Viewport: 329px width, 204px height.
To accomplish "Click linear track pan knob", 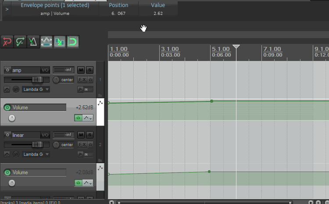I will (56, 145).
